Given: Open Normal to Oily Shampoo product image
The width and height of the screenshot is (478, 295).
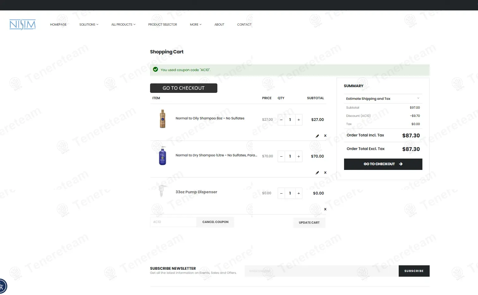Looking at the screenshot, I should 162,119.
